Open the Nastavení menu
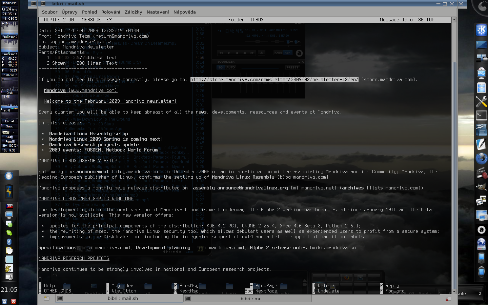This screenshot has width=488, height=305. point(158,12)
